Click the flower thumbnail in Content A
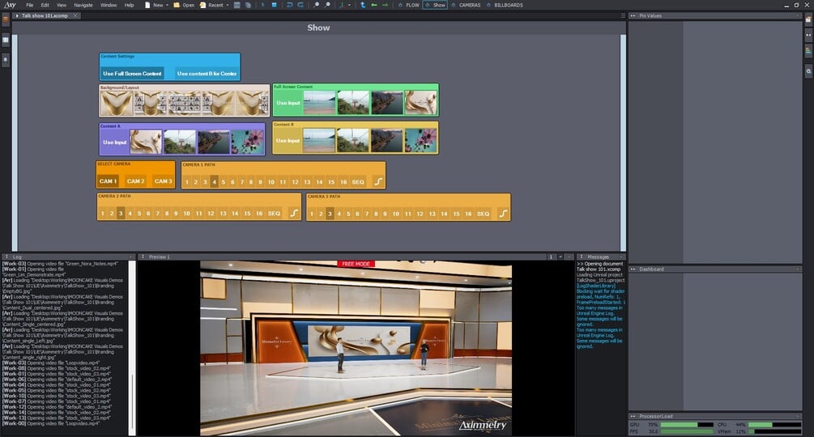 (x=247, y=142)
